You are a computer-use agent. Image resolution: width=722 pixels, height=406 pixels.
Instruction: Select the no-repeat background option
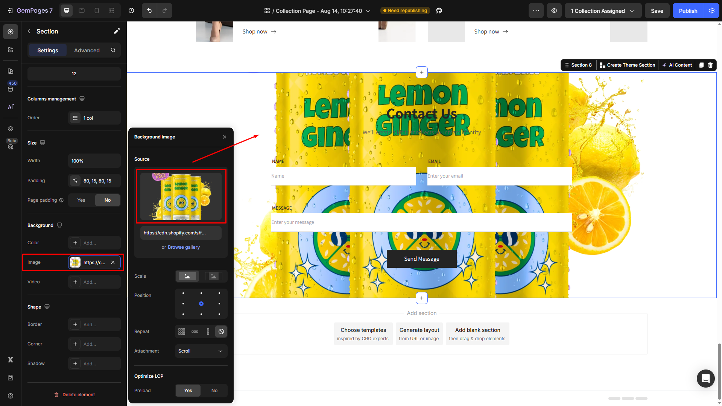[x=221, y=331]
